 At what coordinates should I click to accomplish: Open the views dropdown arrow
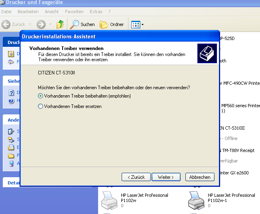pos(142,25)
